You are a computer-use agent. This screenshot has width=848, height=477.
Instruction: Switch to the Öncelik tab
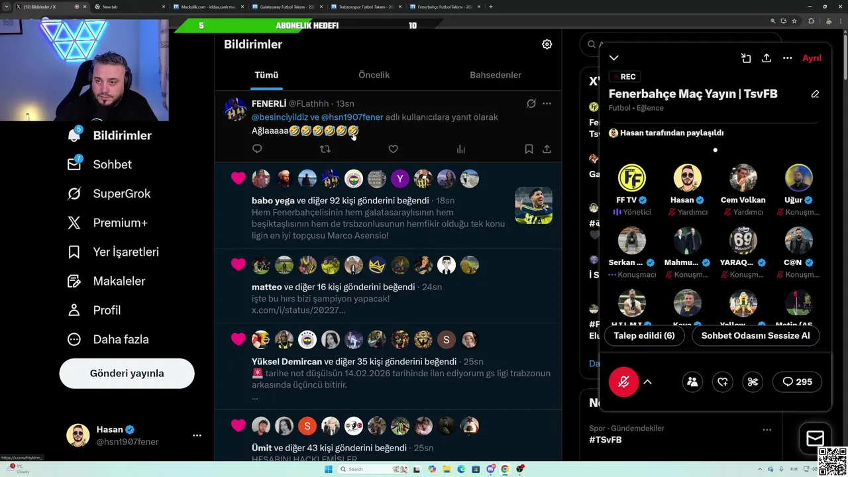(x=374, y=75)
